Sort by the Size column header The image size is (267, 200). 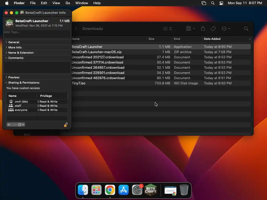159,39
